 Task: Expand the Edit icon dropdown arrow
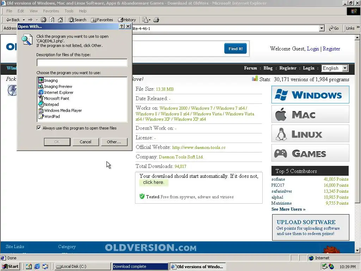click(x=149, y=20)
